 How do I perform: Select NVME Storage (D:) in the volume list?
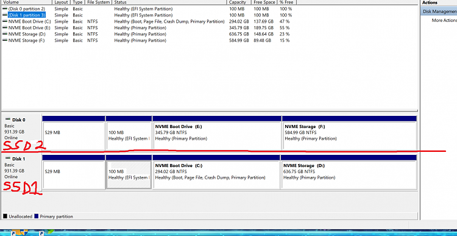27,34
